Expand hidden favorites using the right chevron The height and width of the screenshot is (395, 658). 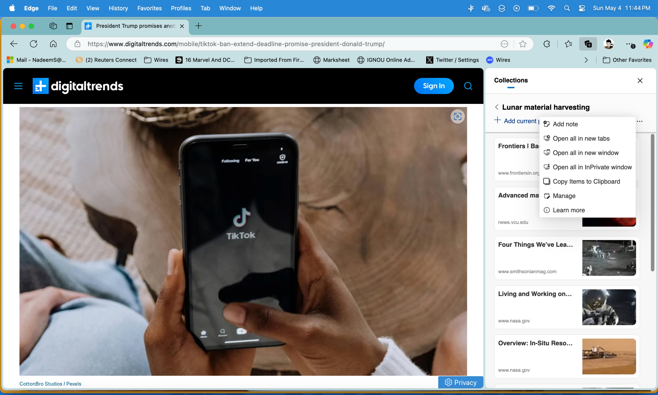(x=586, y=60)
